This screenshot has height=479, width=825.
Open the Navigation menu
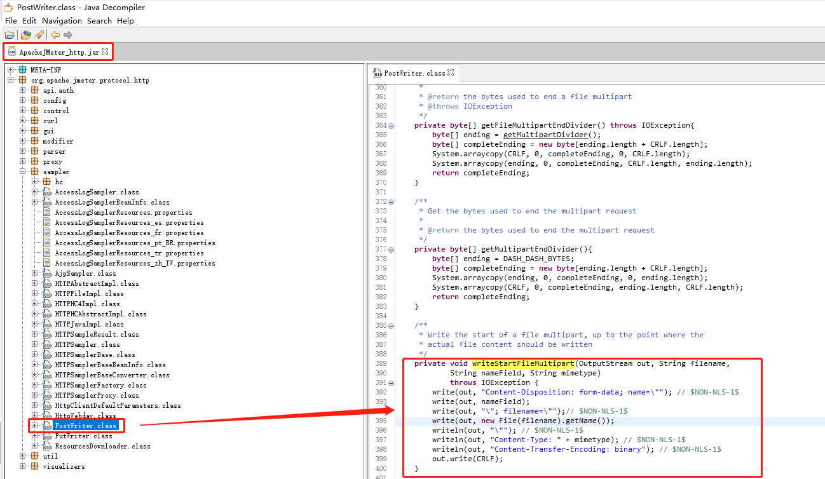click(62, 21)
